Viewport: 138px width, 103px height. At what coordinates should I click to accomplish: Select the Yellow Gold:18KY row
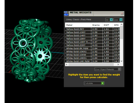(x=93, y=39)
